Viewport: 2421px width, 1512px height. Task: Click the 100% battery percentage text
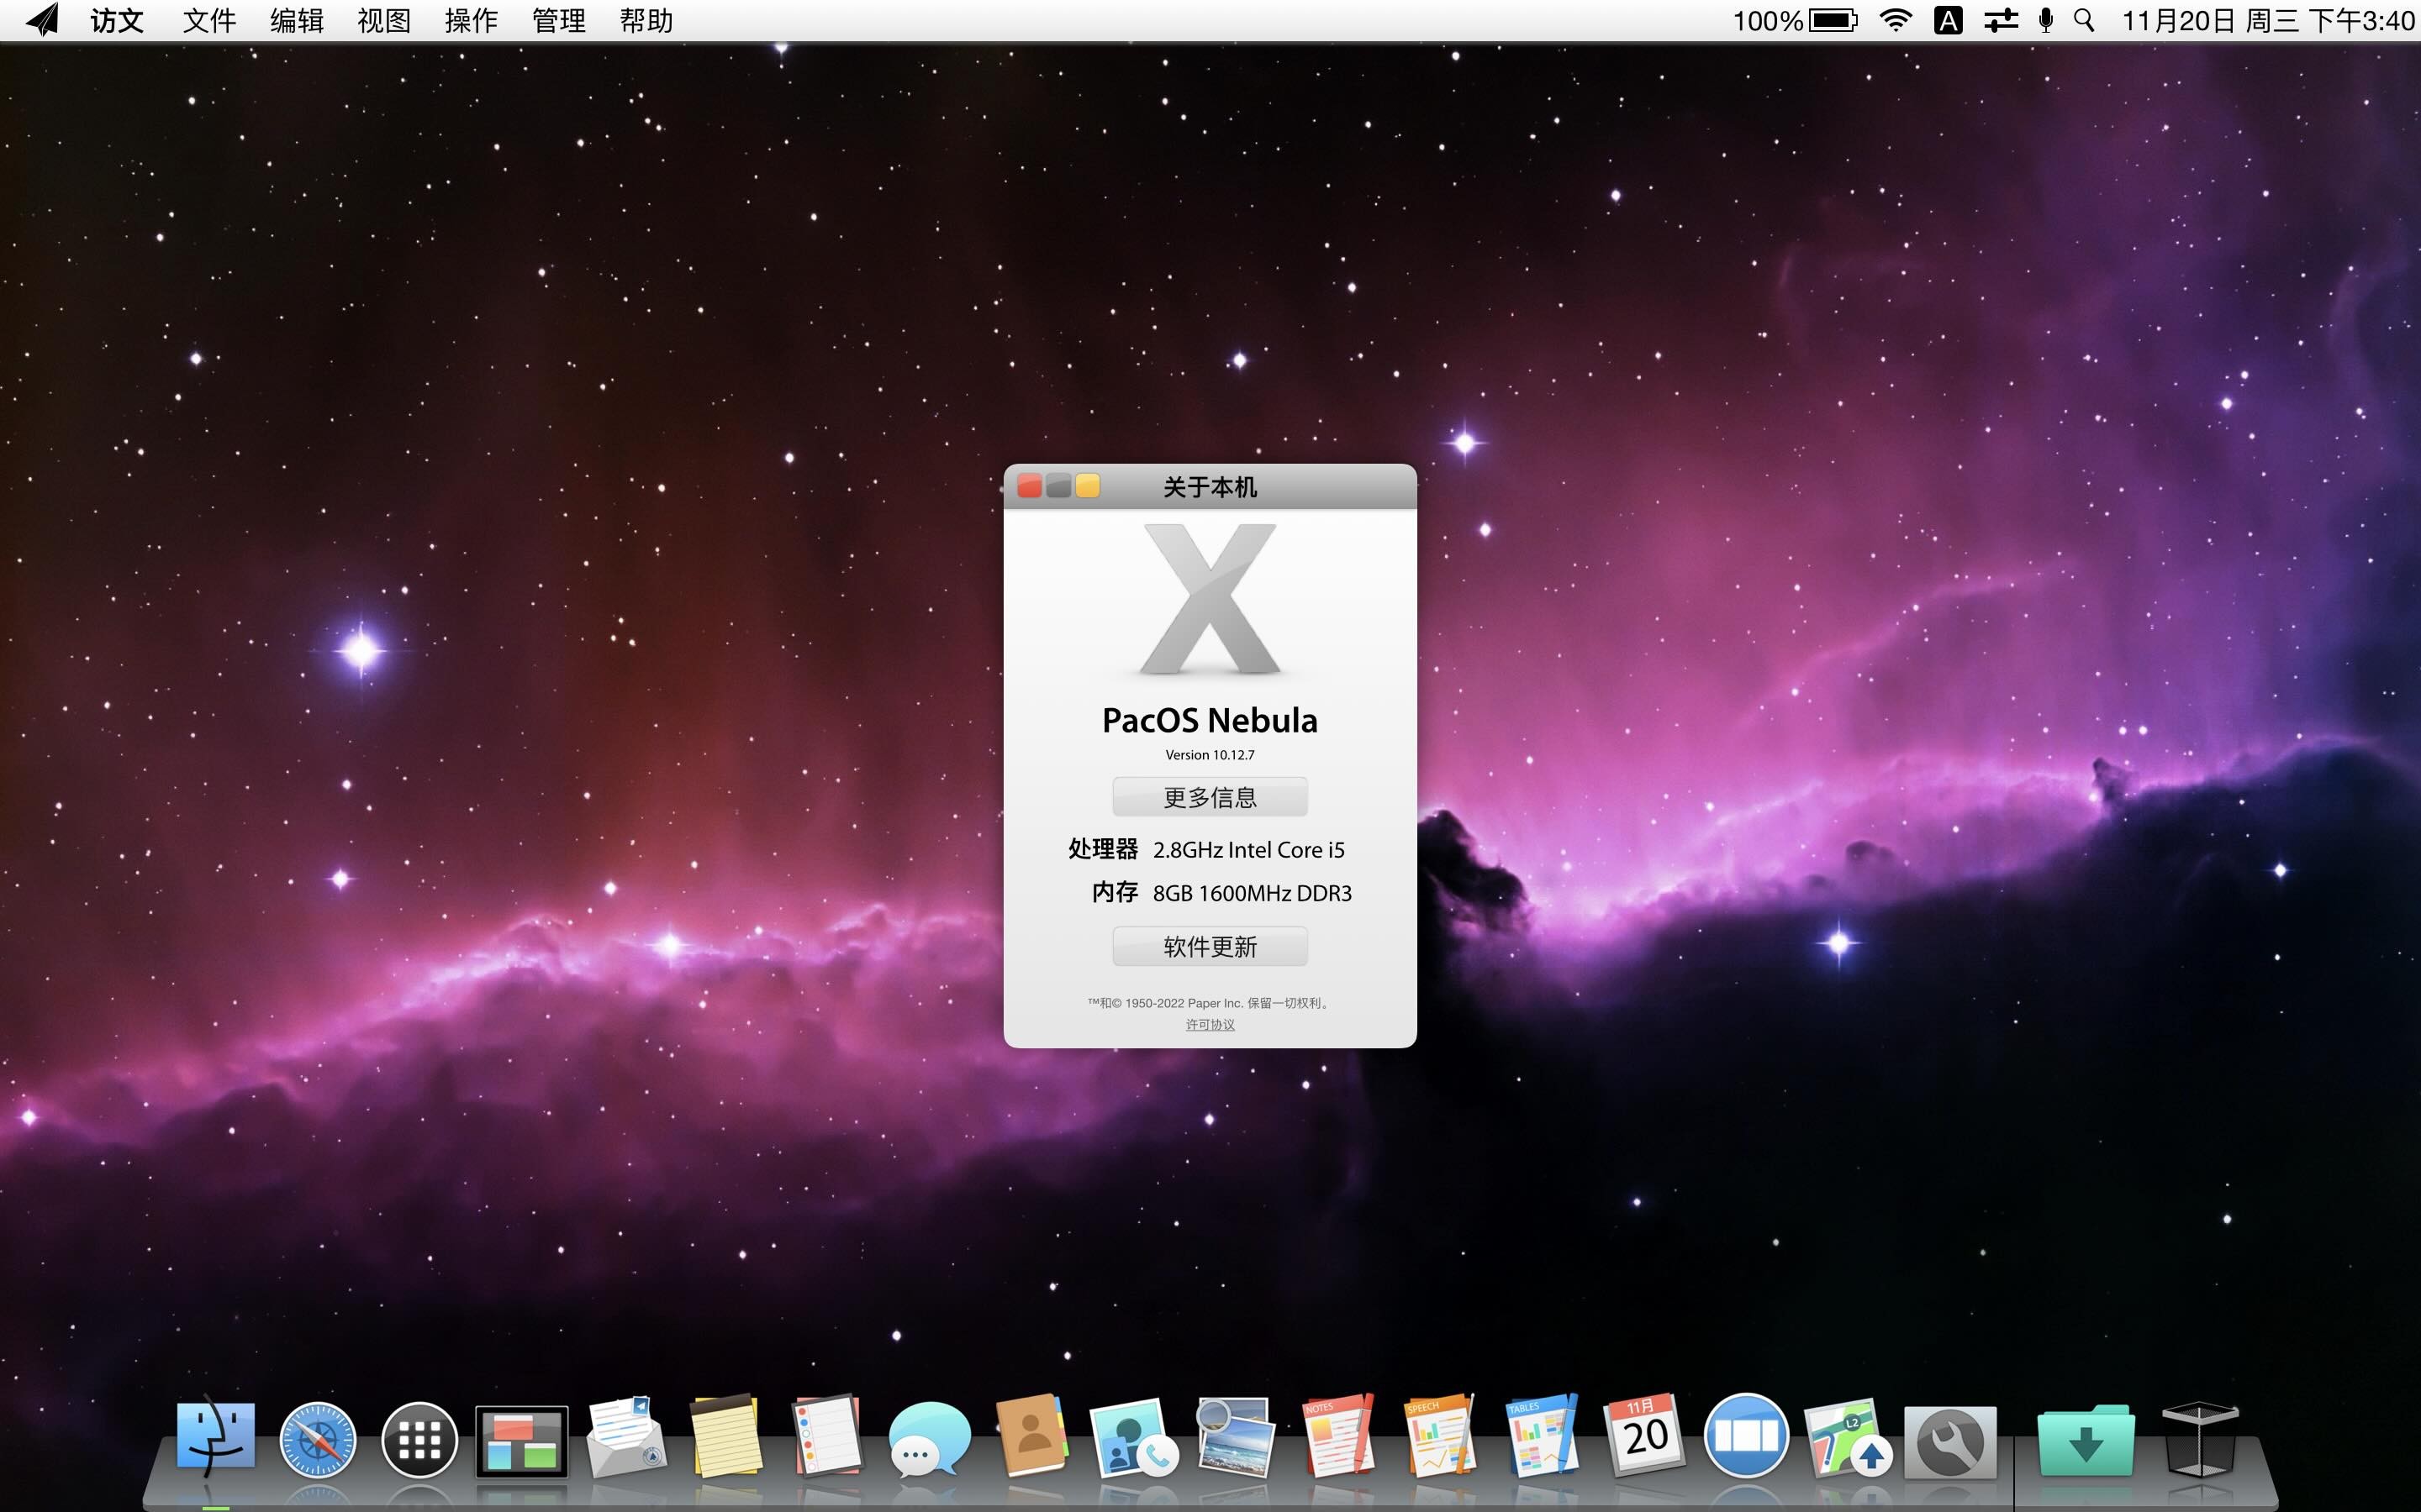coord(1767,20)
